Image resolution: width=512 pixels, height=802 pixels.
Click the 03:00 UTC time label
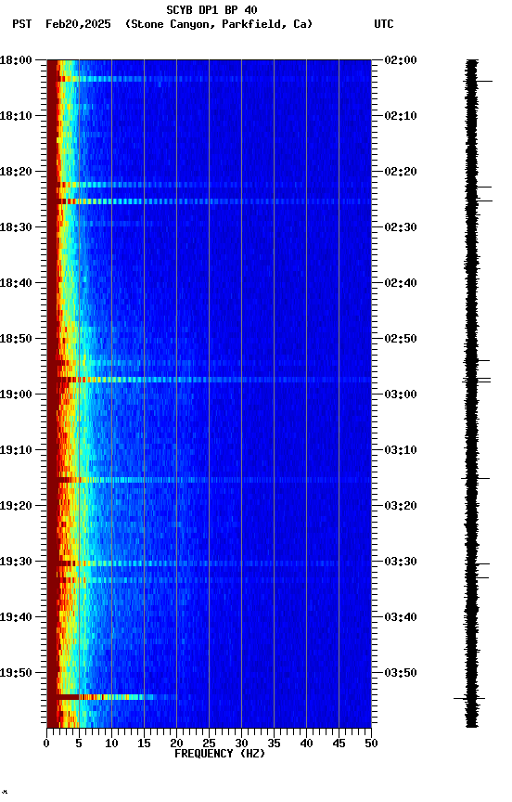pyautogui.click(x=401, y=395)
